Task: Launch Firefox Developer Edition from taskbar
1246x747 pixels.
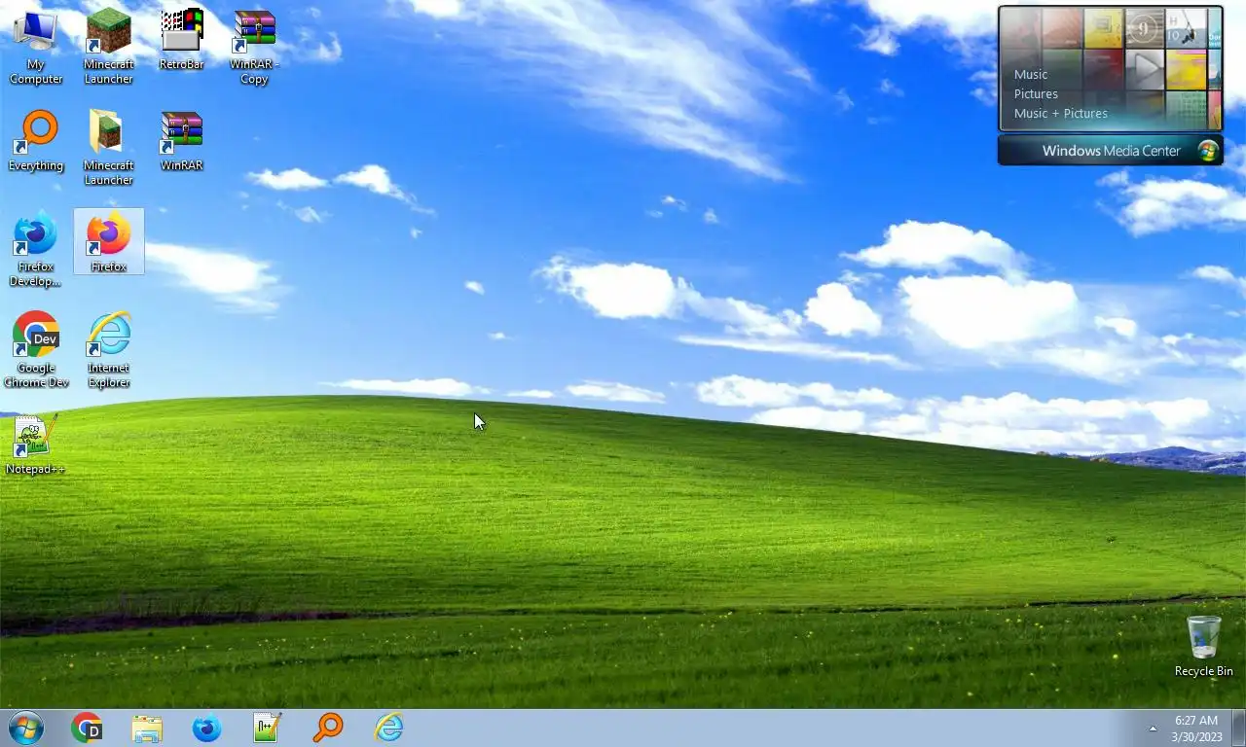Action: pyautogui.click(x=207, y=728)
